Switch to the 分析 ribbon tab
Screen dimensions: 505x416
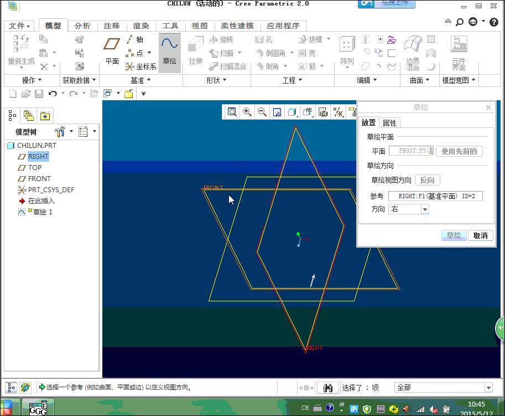tap(82, 26)
